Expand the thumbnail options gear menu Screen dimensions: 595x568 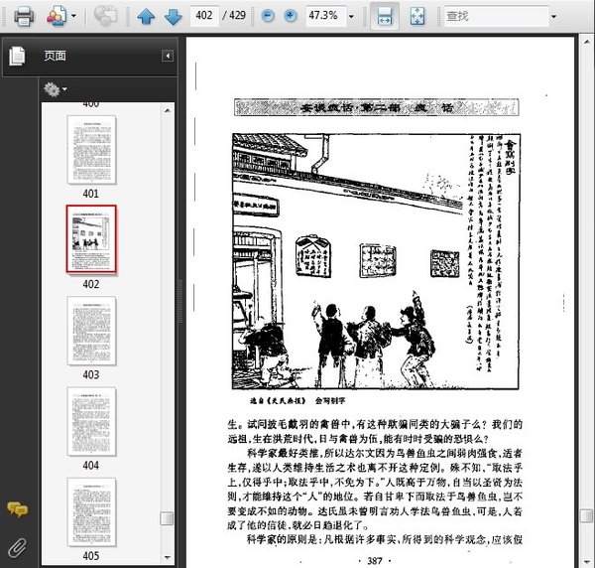[55, 89]
